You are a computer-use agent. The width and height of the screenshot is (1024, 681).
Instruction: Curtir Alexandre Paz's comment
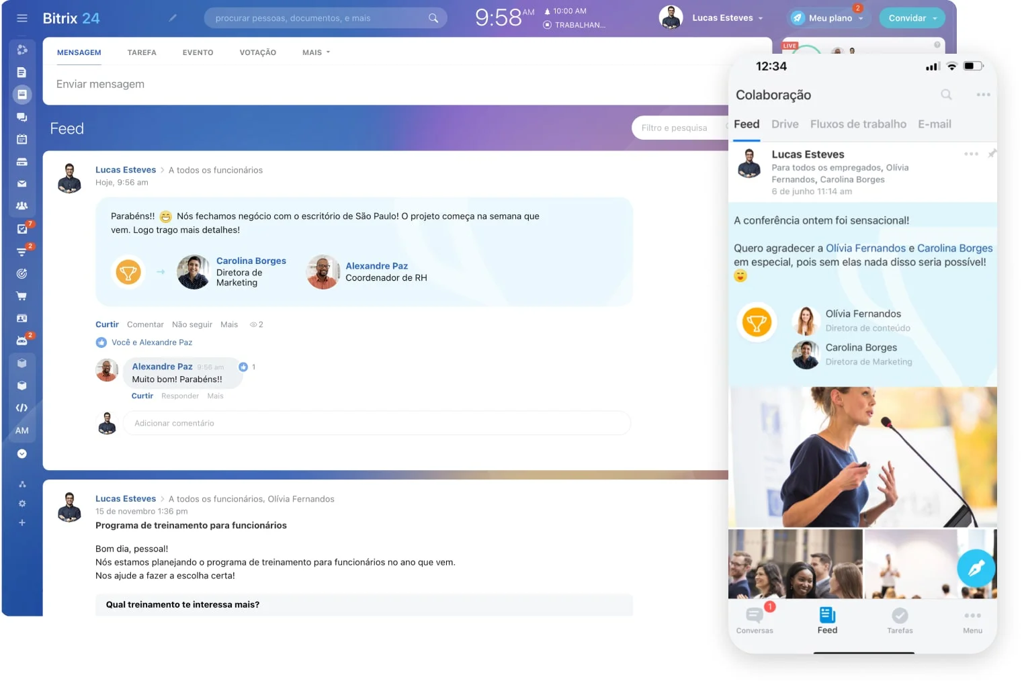pos(142,396)
